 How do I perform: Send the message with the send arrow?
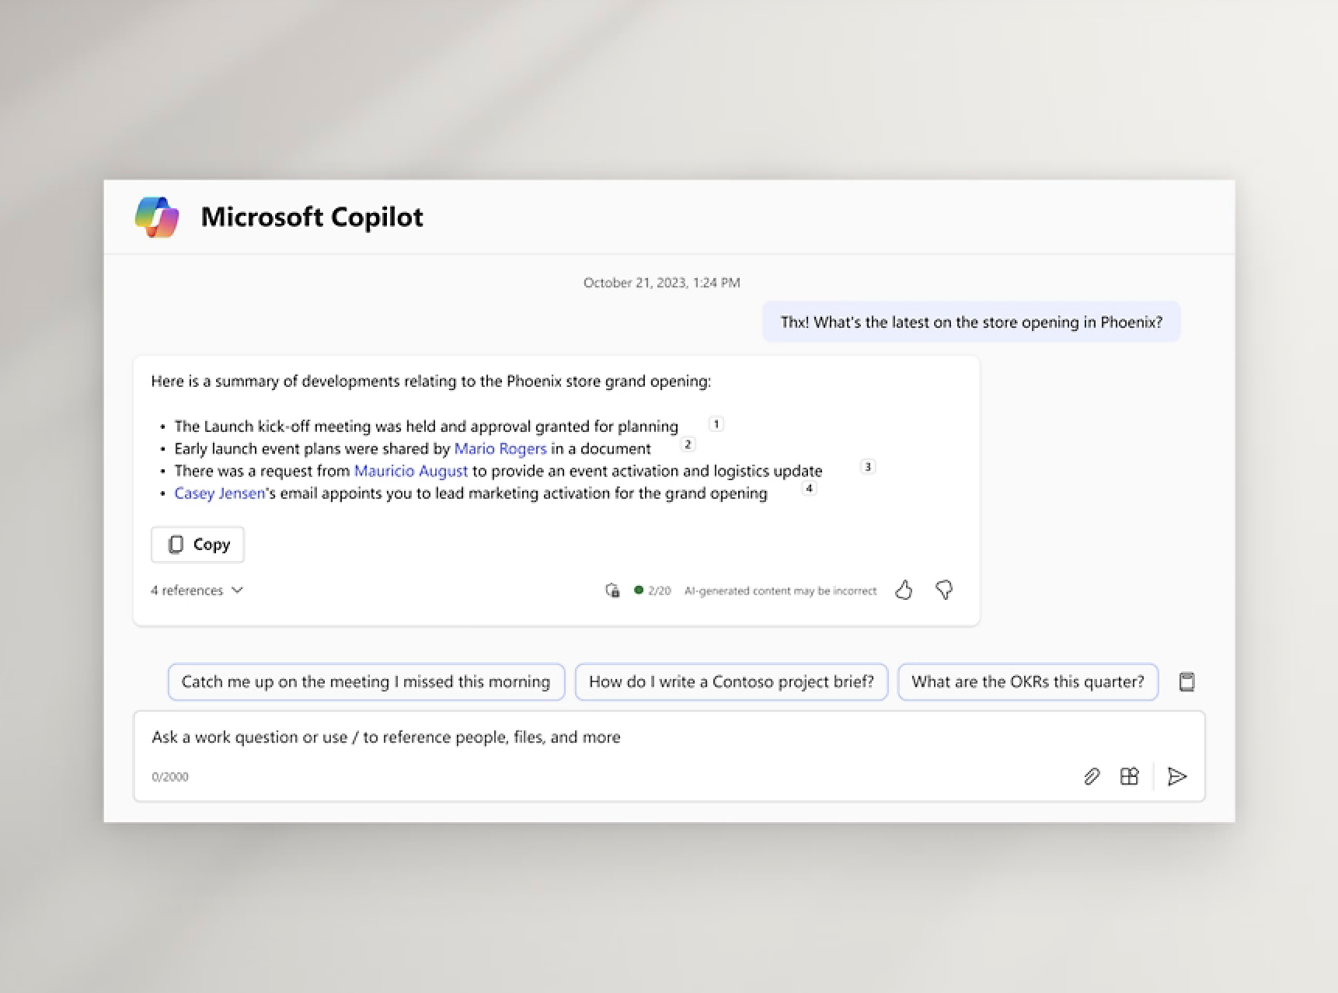click(x=1178, y=776)
